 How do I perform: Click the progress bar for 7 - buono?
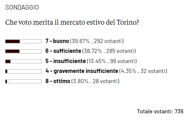click(x=23, y=41)
